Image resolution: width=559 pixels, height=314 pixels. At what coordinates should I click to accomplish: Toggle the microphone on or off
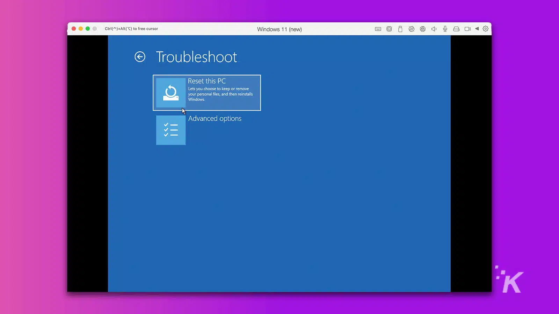(445, 29)
